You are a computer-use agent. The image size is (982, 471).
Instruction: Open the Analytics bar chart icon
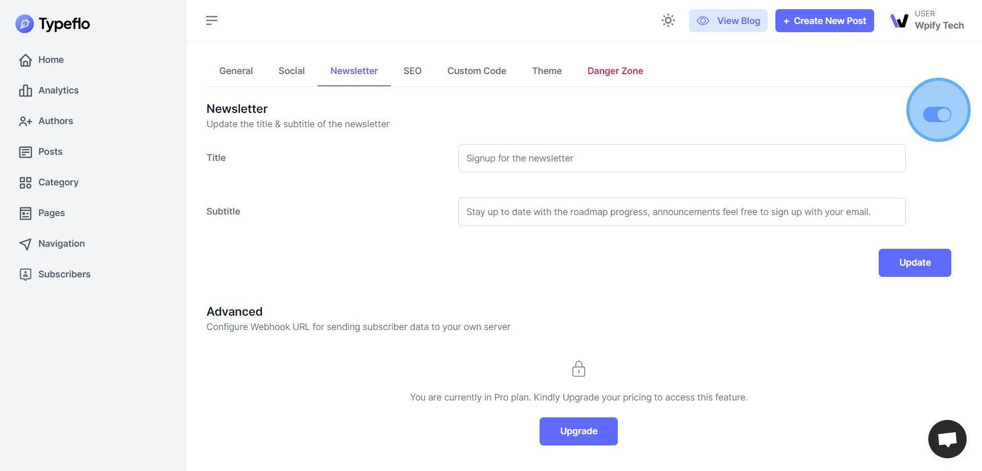click(x=25, y=90)
